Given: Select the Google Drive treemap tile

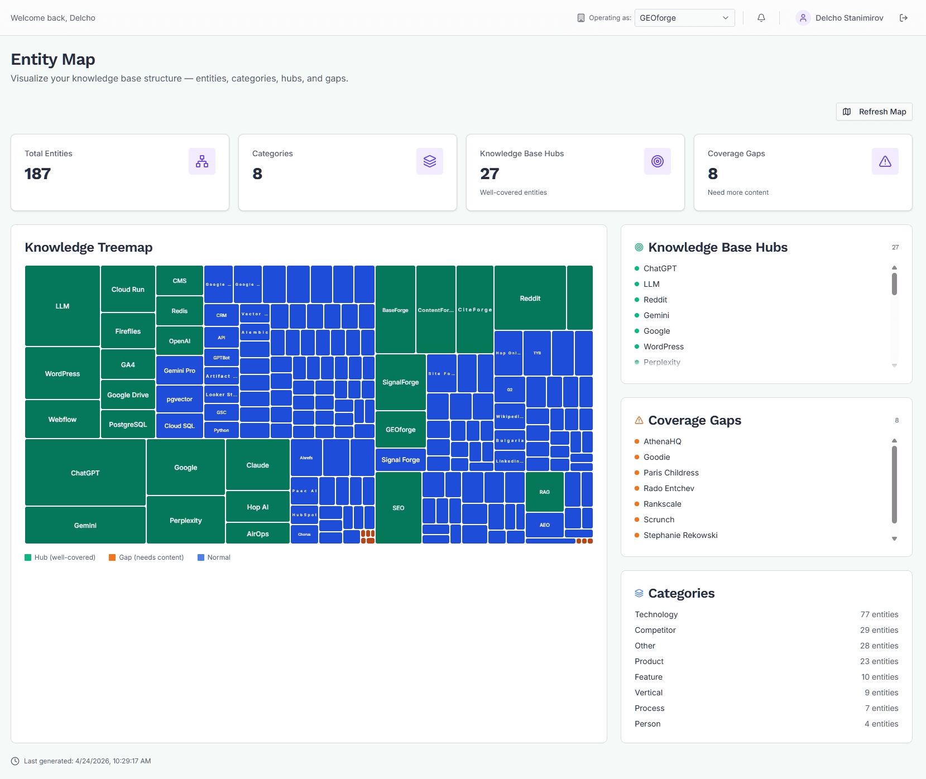Looking at the screenshot, I should [x=128, y=395].
